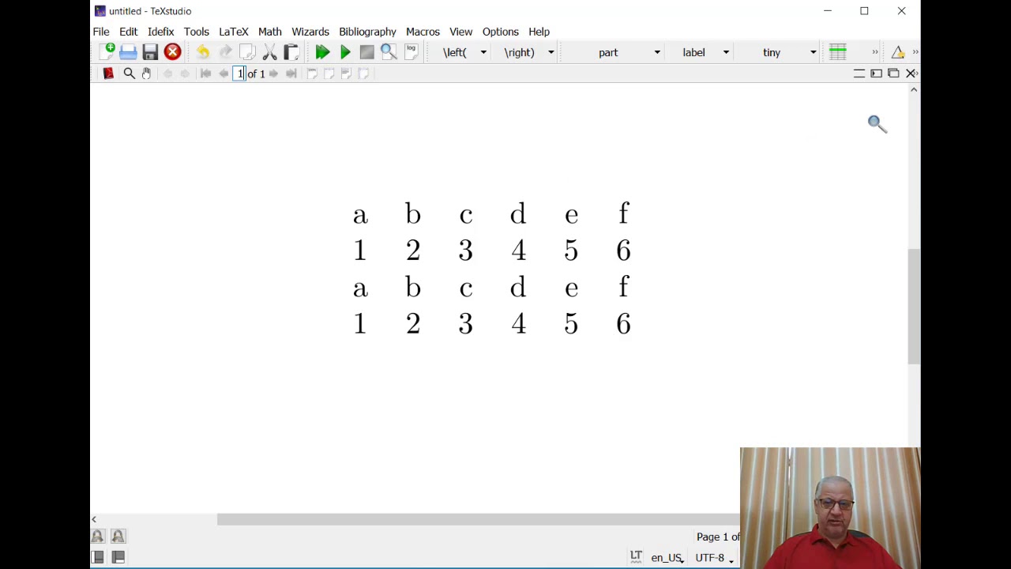
Task: Go to the first page icon
Action: point(205,73)
